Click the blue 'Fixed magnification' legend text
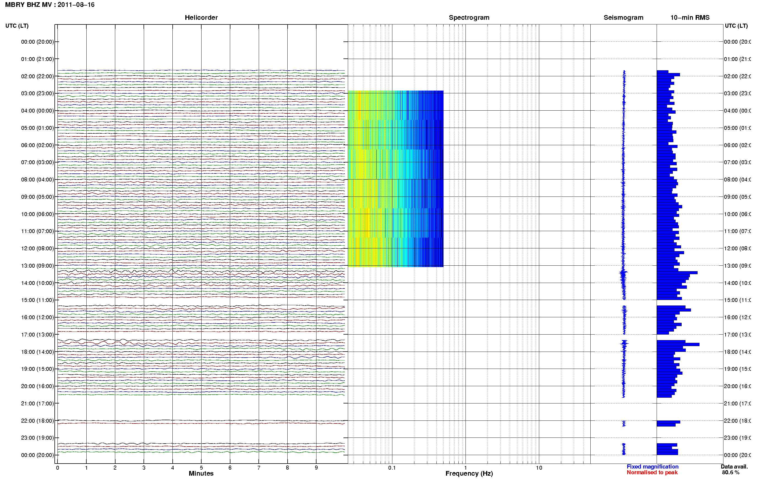The image size is (782, 488). point(652,467)
